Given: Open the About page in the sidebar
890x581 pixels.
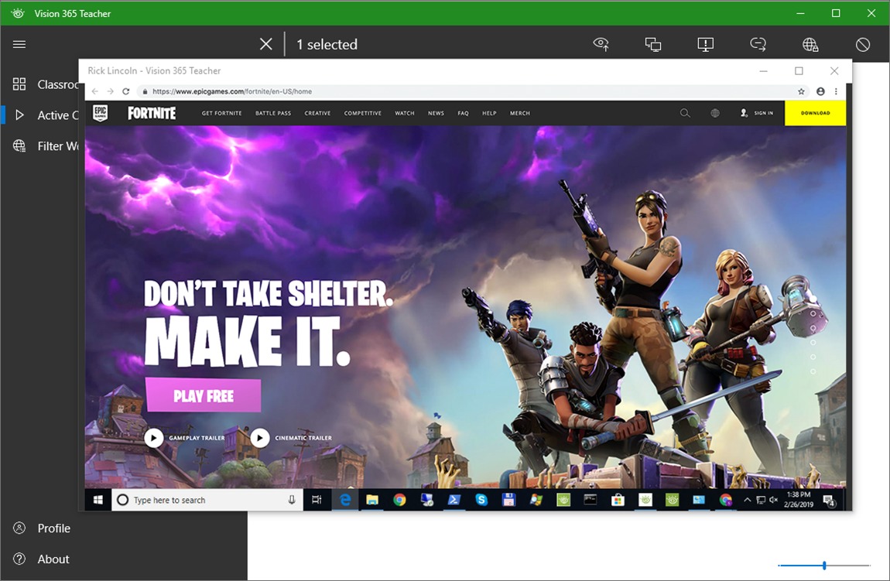Looking at the screenshot, I should click(41, 559).
